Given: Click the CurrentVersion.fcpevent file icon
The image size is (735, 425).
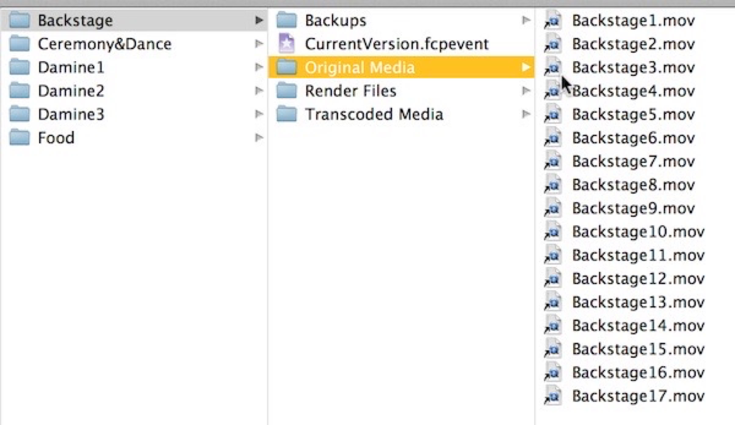Looking at the screenshot, I should (x=286, y=44).
